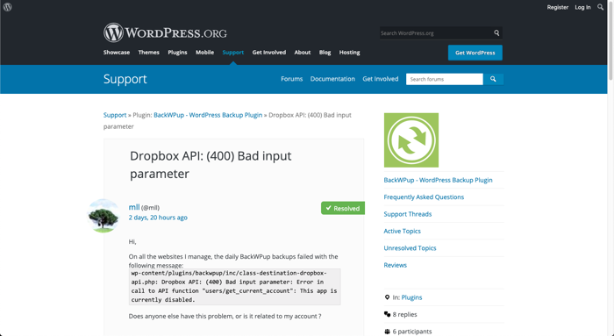Open Frequently Asked Questions link
The width and height of the screenshot is (614, 336).
tap(424, 197)
